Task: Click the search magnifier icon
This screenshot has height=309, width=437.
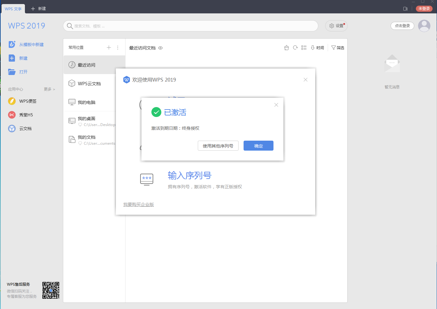Action: (x=70, y=26)
